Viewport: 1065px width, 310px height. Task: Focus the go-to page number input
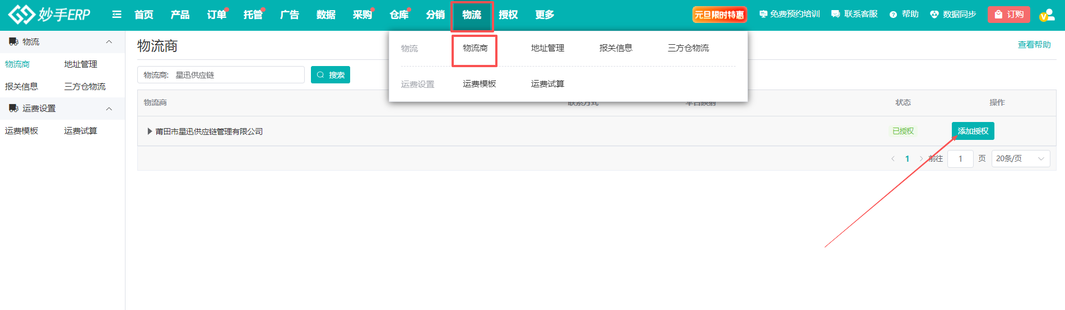[960, 159]
